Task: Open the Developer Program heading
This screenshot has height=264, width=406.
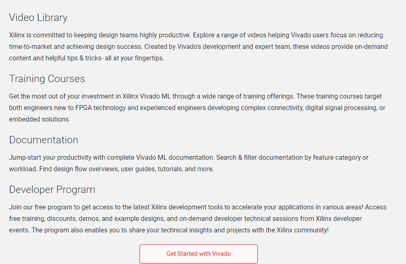Action: [x=52, y=190]
